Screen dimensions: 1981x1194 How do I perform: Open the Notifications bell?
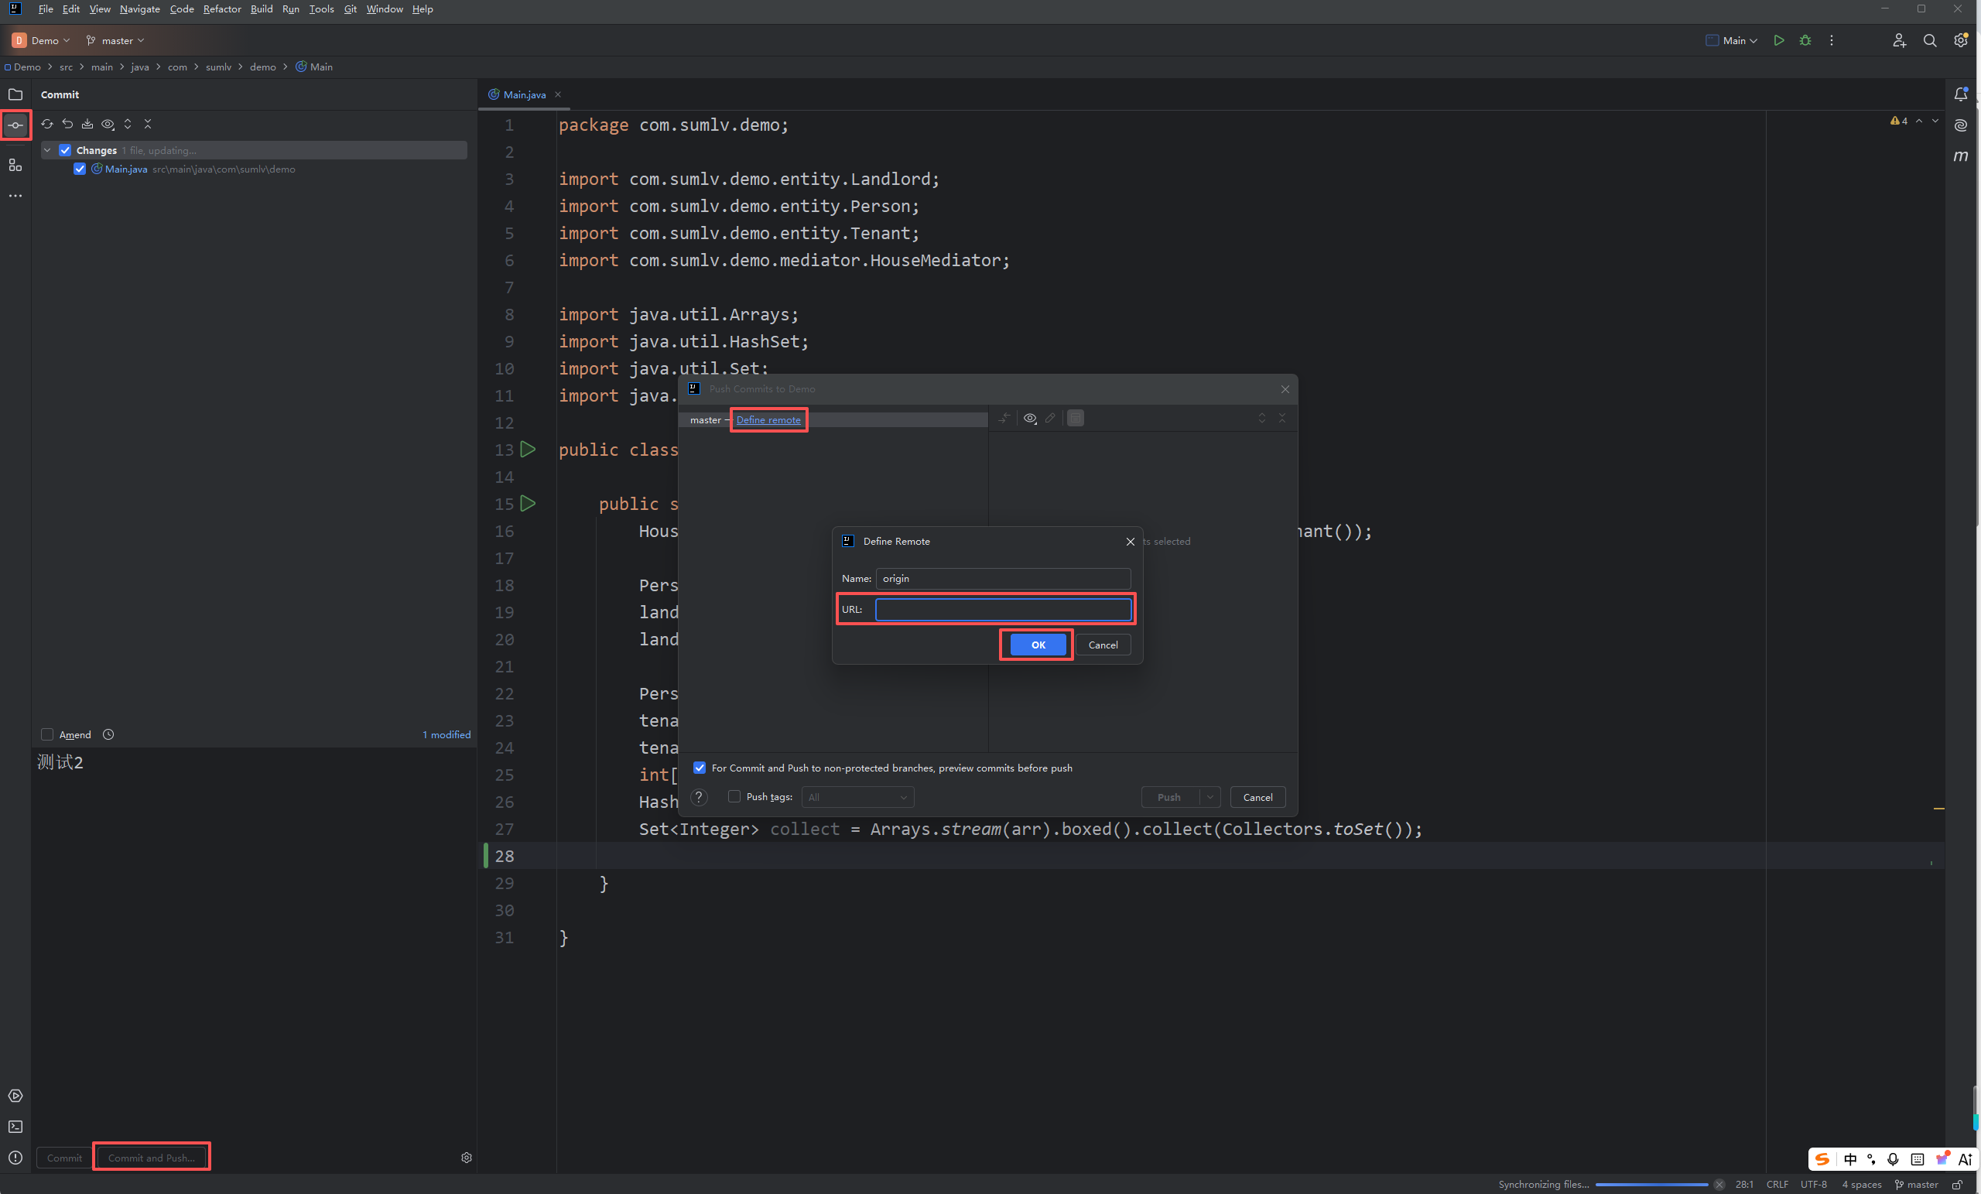pyautogui.click(x=1961, y=94)
